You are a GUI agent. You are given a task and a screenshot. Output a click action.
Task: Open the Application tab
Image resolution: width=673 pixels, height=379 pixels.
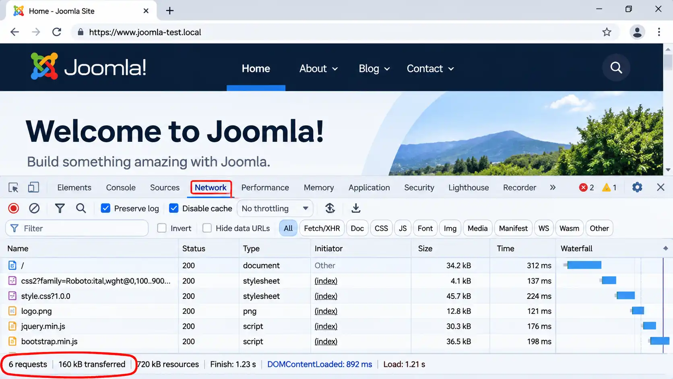(369, 187)
